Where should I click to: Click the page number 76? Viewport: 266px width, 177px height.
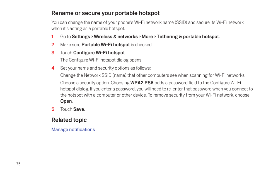point(18,164)
